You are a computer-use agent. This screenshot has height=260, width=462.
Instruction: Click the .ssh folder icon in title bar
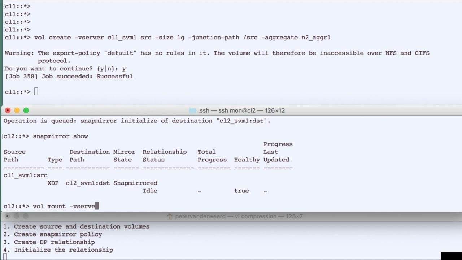click(x=192, y=110)
